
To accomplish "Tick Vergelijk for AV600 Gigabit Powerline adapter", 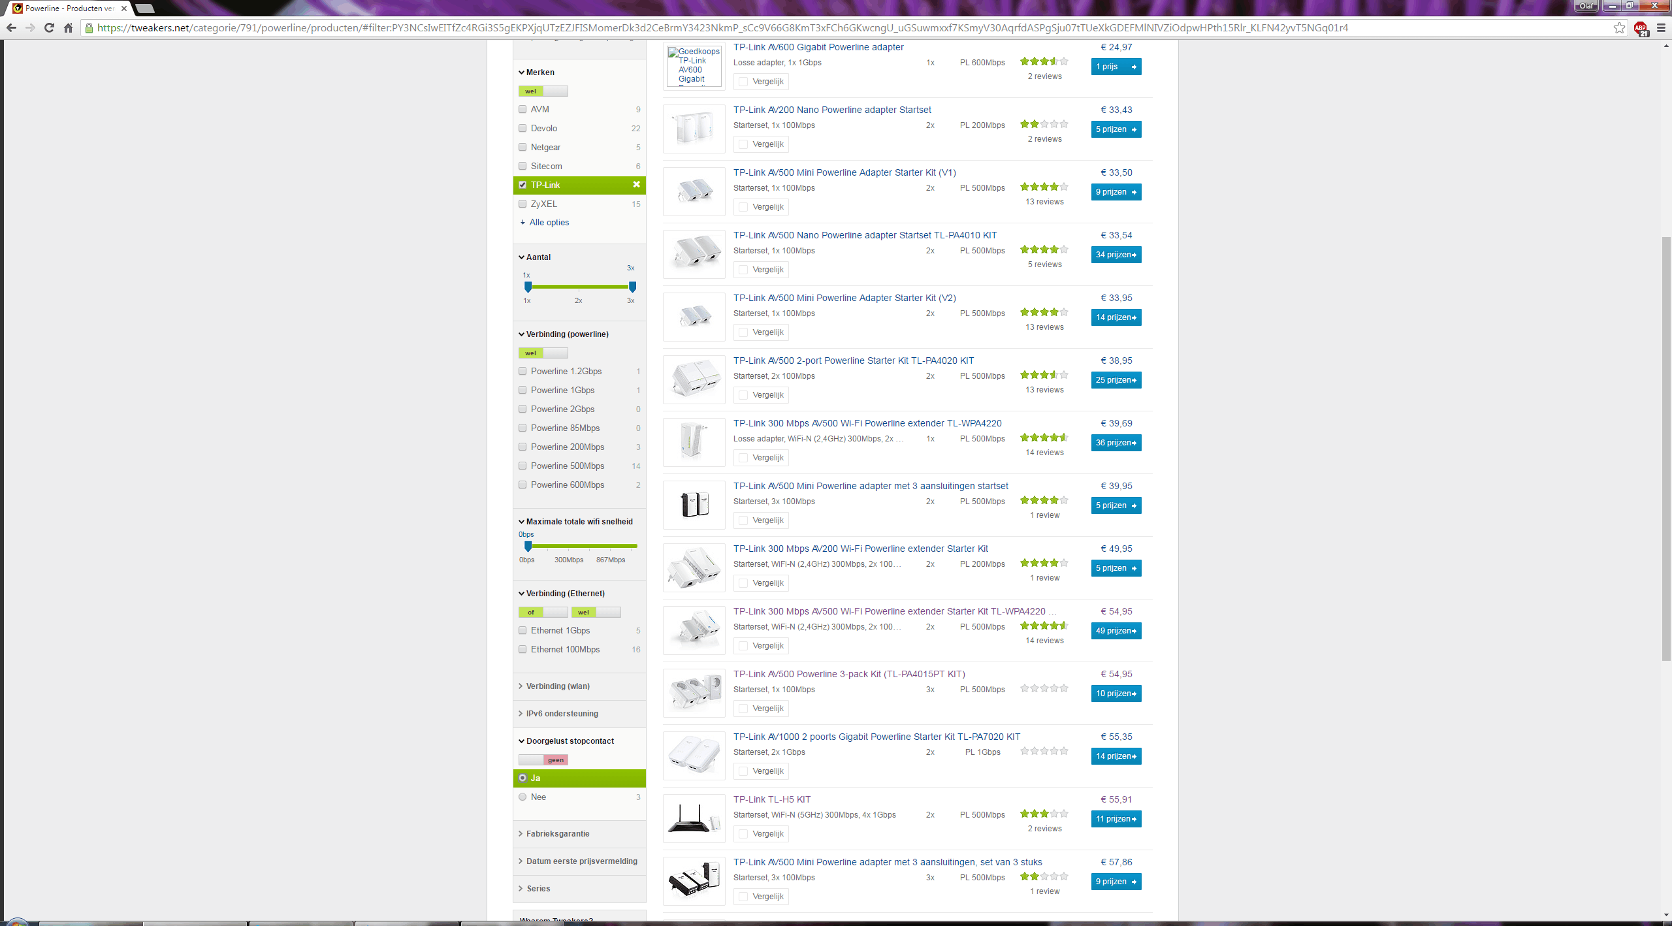I will [x=743, y=82].
